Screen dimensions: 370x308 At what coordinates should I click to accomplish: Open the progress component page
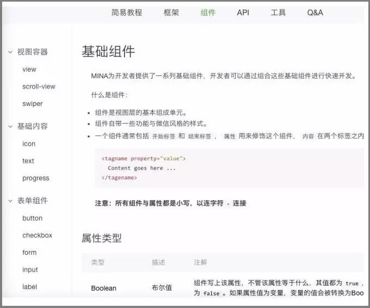[x=36, y=178]
